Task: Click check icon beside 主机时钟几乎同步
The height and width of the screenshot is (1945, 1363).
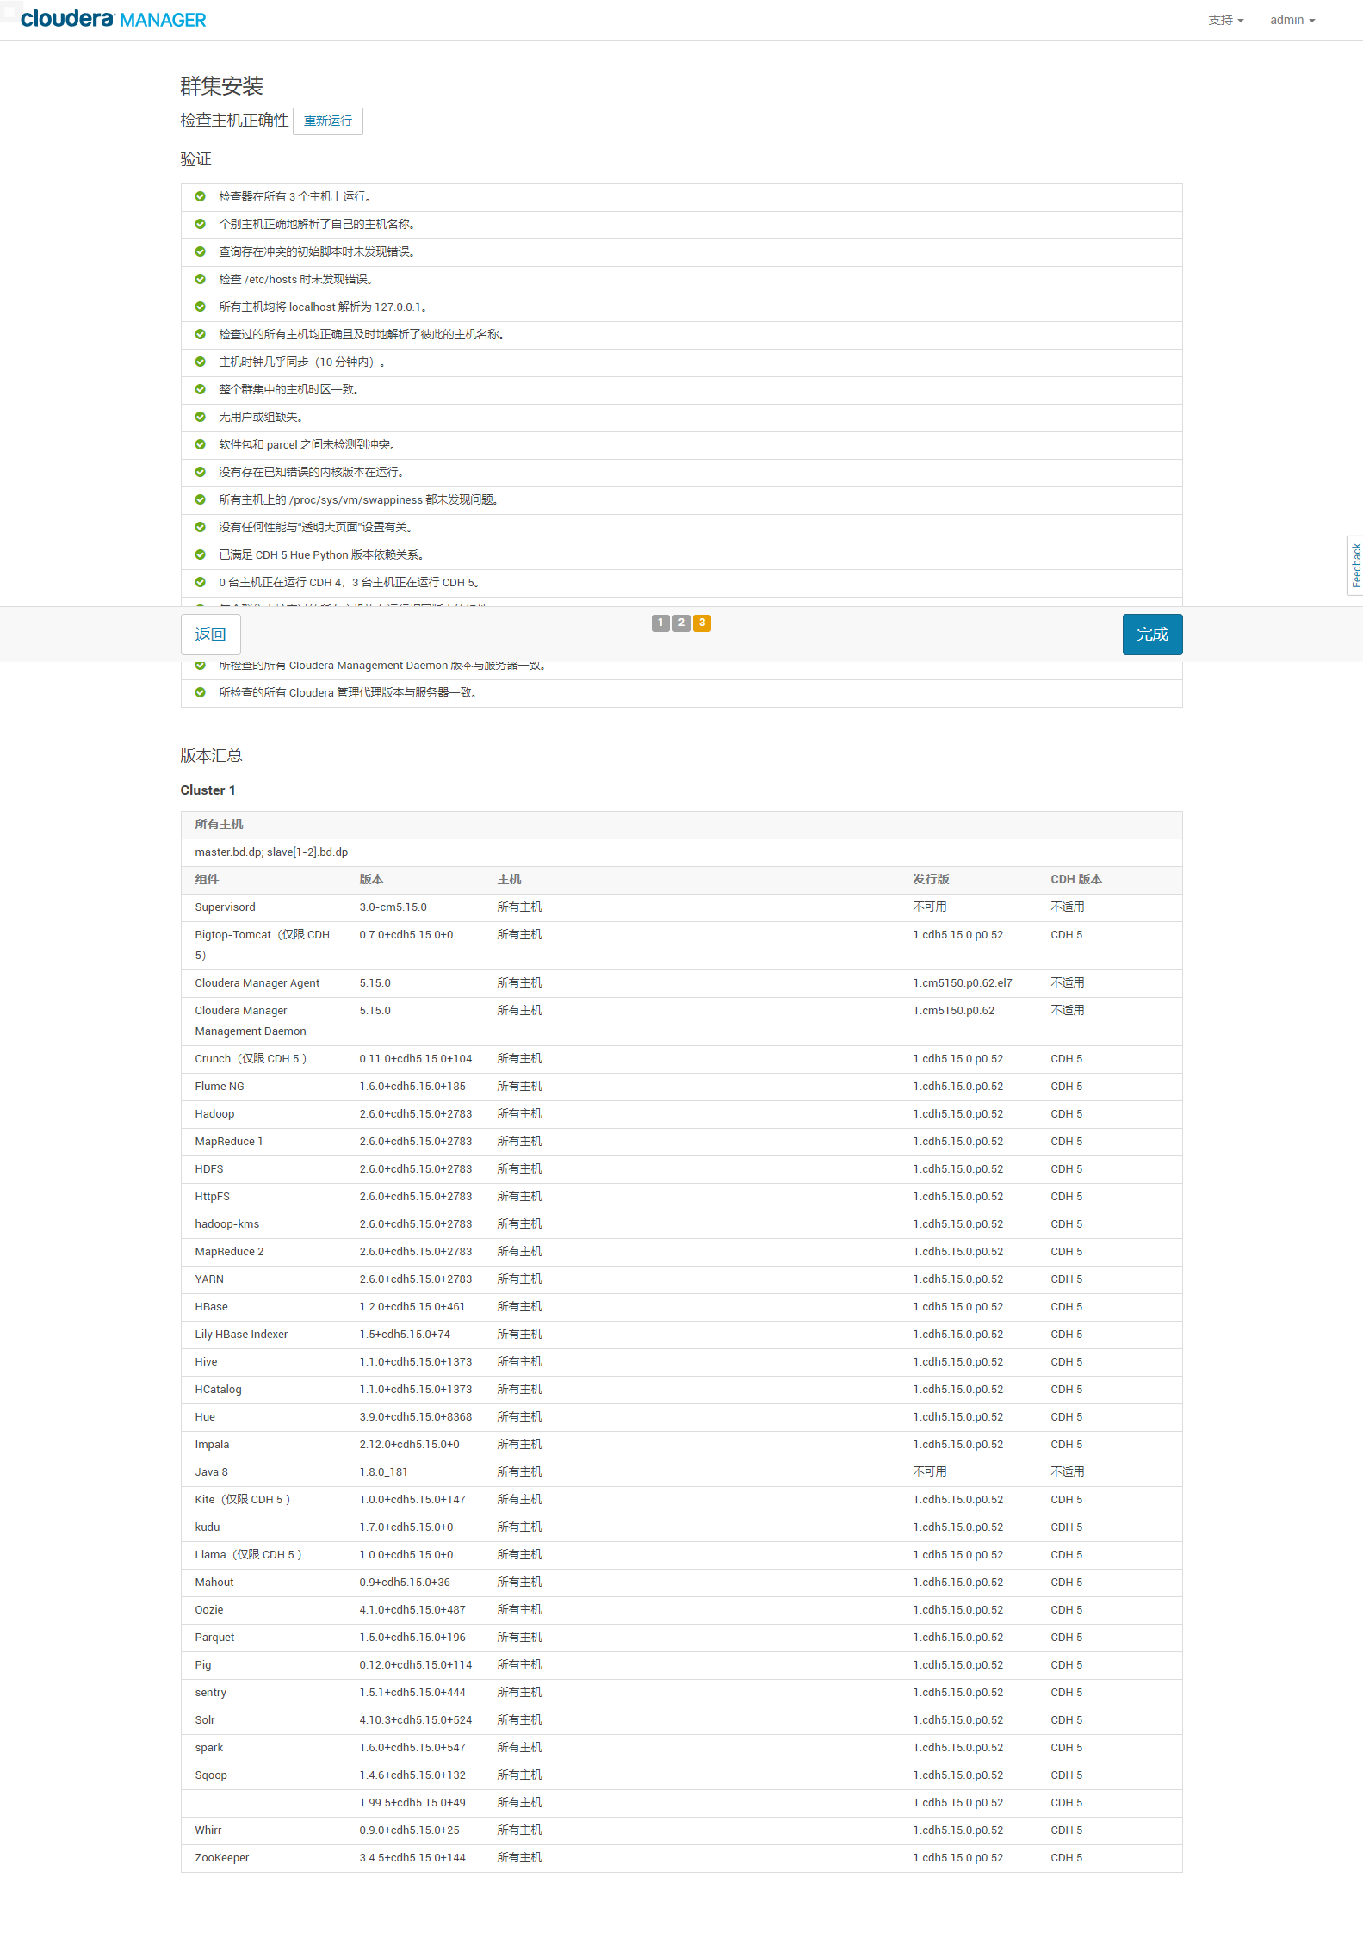Action: tap(200, 362)
